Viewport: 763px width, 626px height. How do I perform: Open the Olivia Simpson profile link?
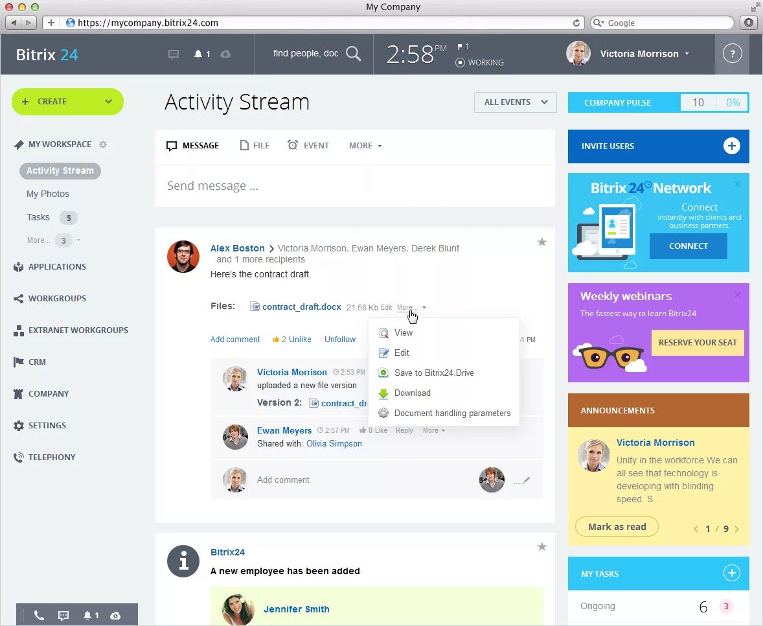point(334,443)
